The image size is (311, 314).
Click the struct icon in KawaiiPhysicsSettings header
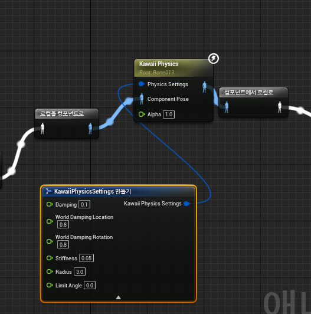coord(48,191)
